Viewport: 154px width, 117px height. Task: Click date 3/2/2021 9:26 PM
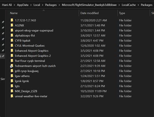pyautogui.click(x=92, y=96)
